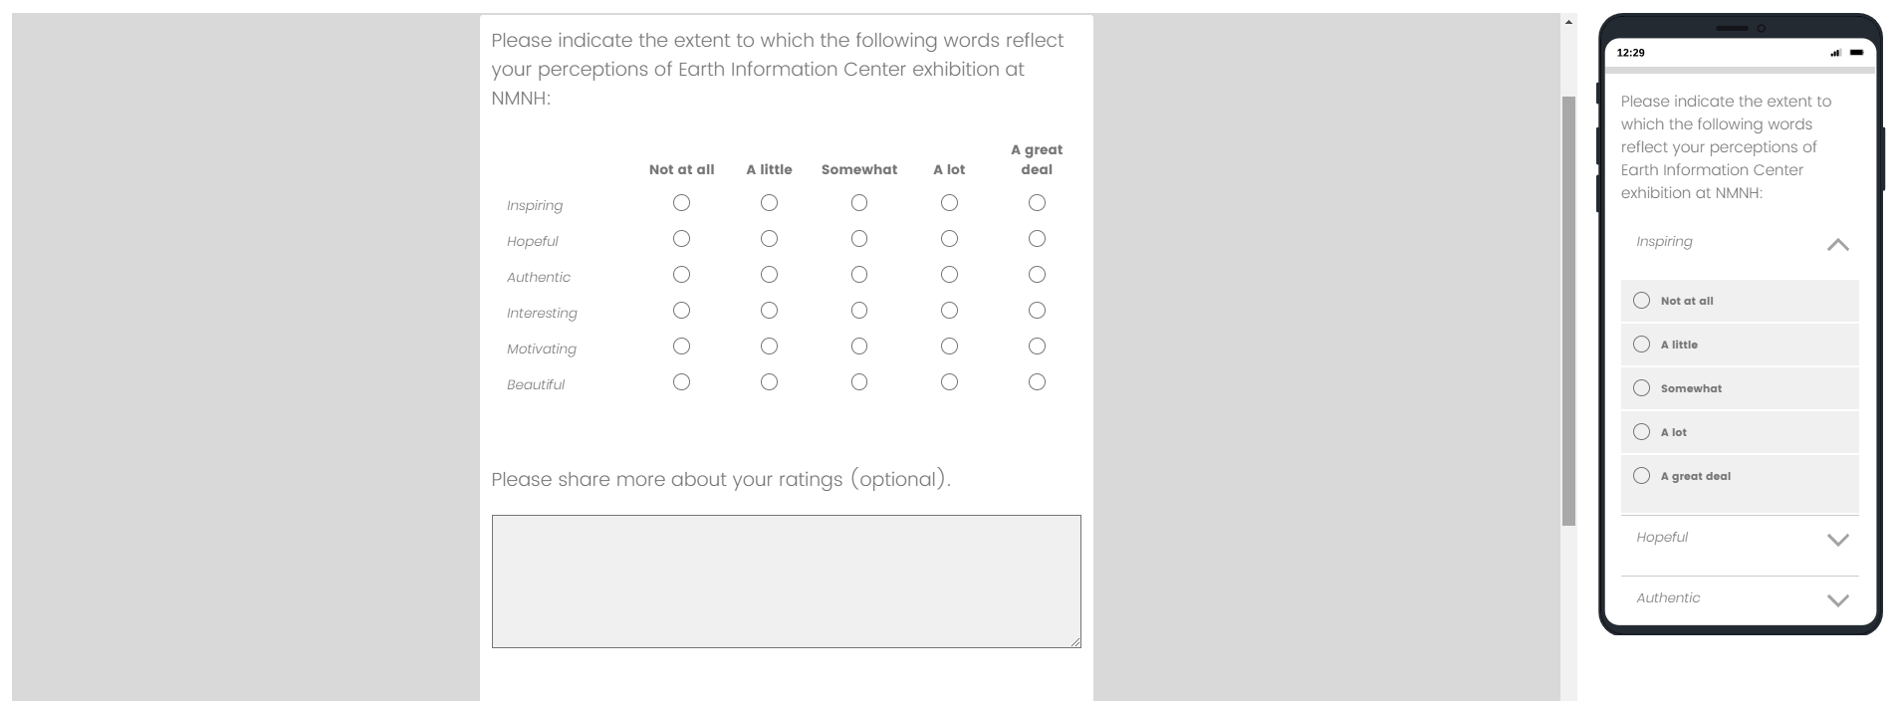This screenshot has height=701, width=1898.
Task: Expand the Authentic section in mobile preview
Action: pos(1837,599)
